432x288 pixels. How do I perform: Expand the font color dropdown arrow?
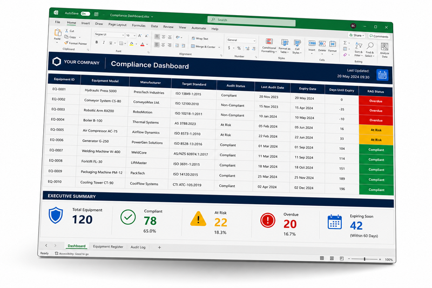point(147,44)
